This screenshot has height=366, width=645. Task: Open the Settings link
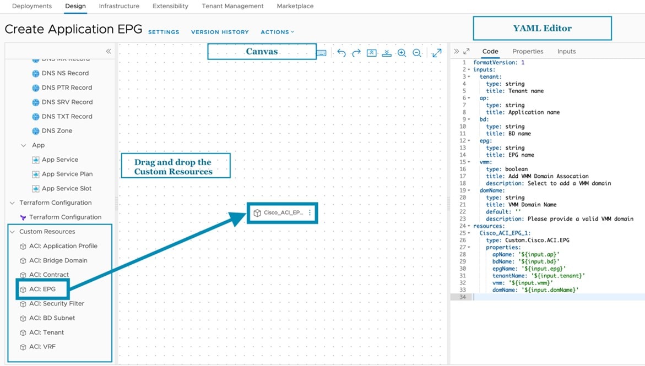point(164,32)
